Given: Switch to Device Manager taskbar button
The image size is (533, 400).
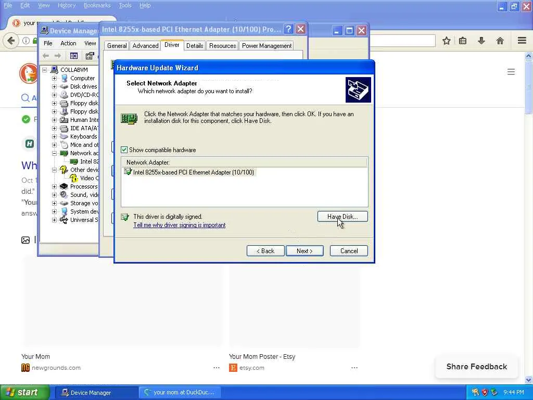Looking at the screenshot, I should tap(95, 393).
